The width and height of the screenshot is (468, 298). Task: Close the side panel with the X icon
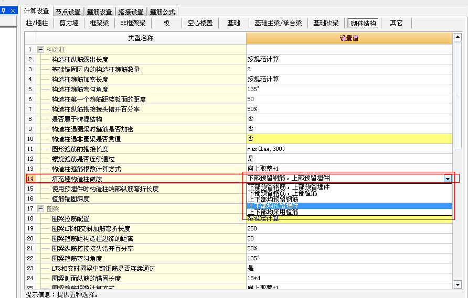13,10
